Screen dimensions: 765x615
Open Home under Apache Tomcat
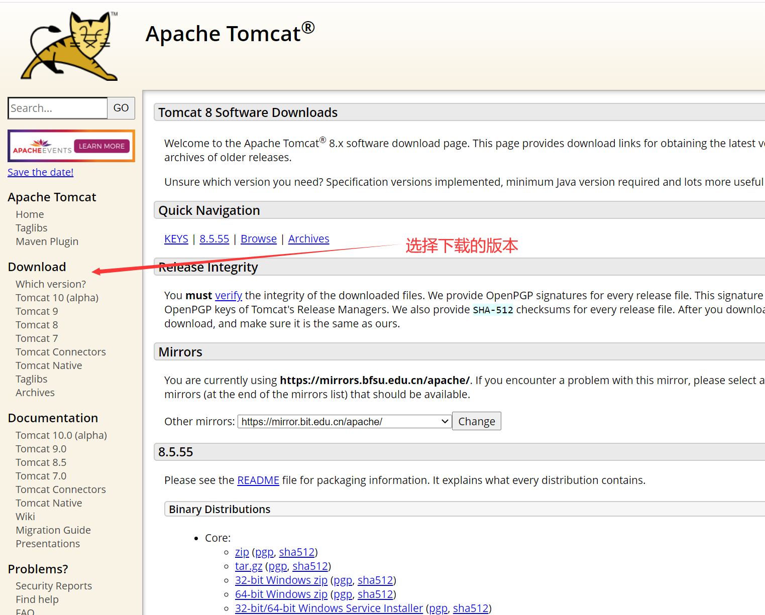tap(30, 214)
